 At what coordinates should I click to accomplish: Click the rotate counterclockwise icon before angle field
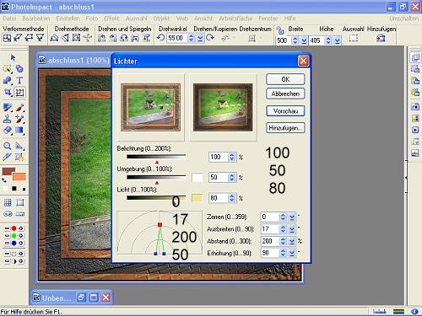[x=160, y=38]
